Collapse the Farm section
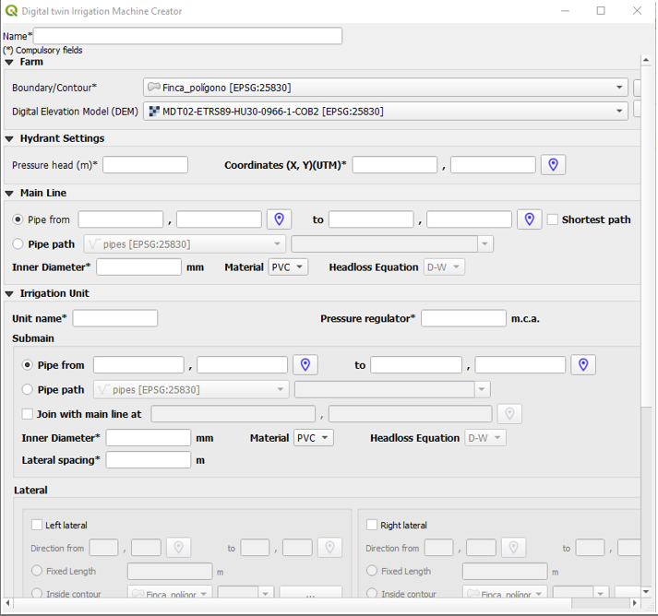 [x=9, y=63]
